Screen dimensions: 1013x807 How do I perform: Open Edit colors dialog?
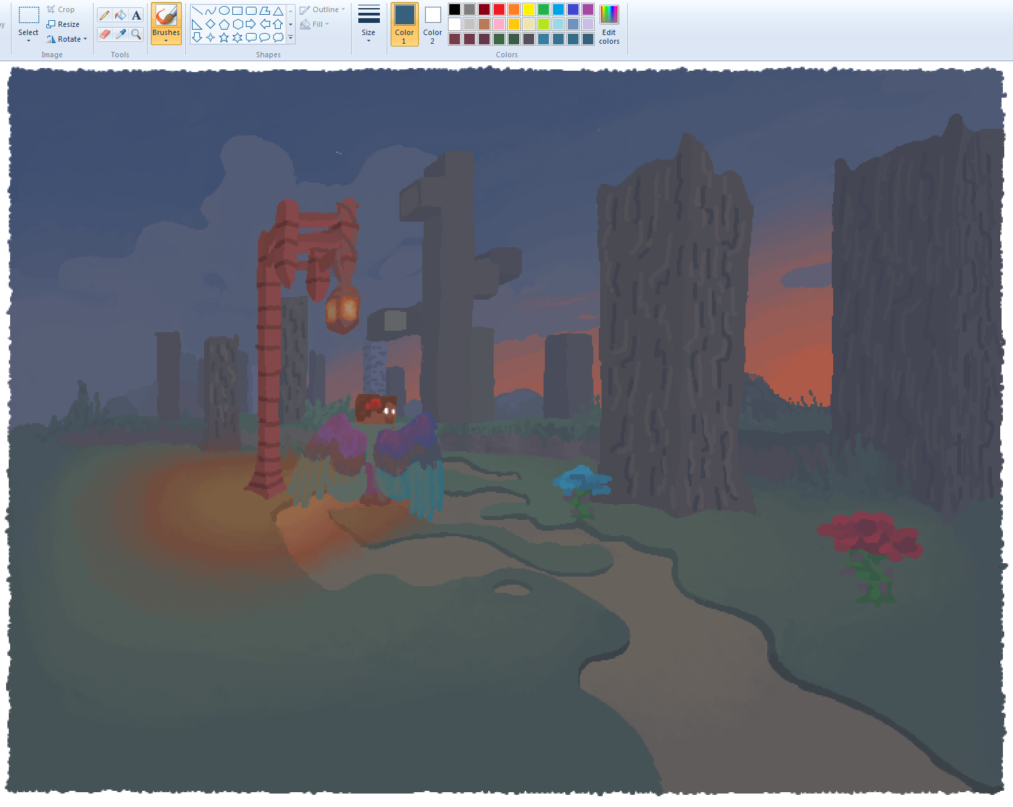coord(609,24)
